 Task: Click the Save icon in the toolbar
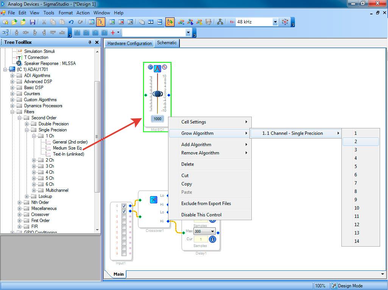click(33, 22)
